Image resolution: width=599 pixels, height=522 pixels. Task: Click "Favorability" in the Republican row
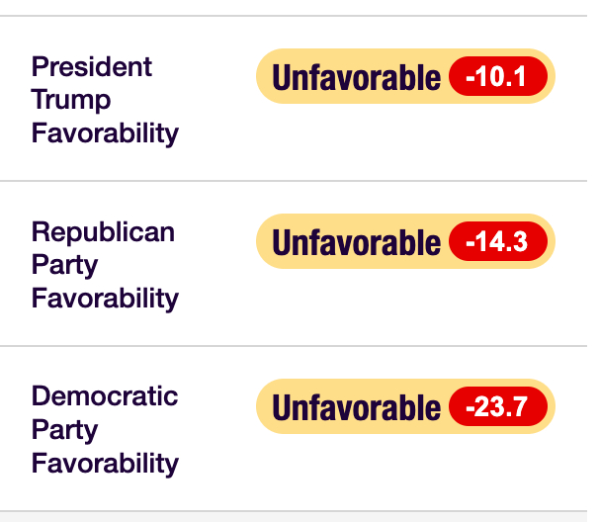(x=105, y=299)
